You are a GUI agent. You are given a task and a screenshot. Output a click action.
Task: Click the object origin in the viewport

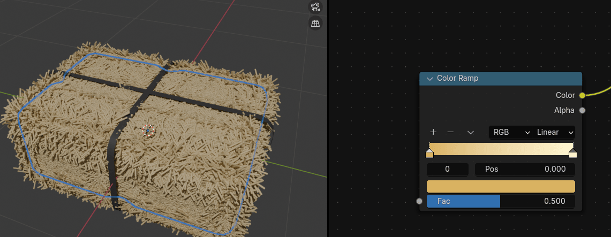[x=148, y=130]
